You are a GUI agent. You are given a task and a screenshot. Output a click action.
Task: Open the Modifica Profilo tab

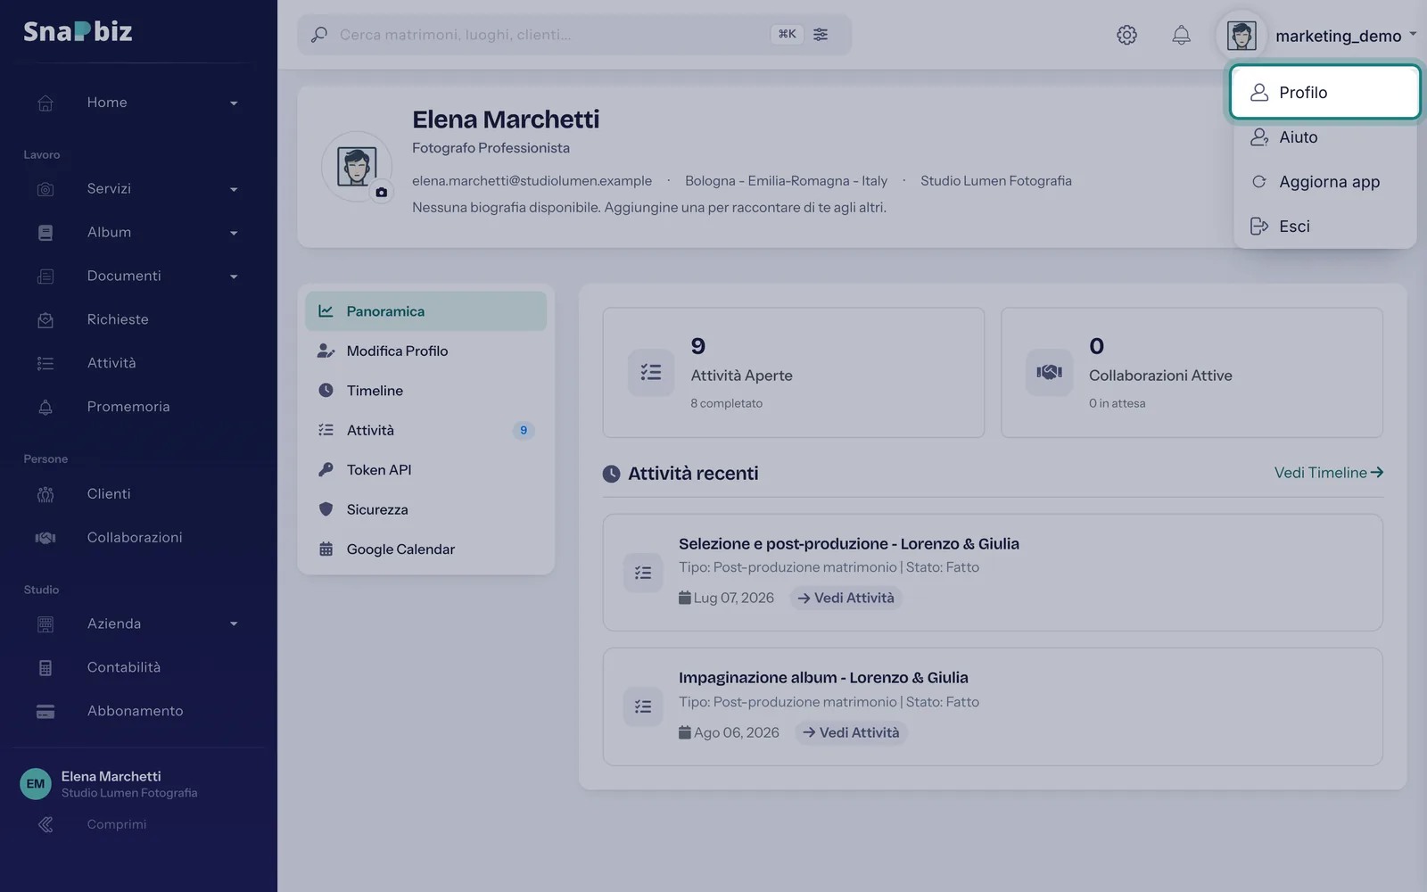[x=425, y=351]
